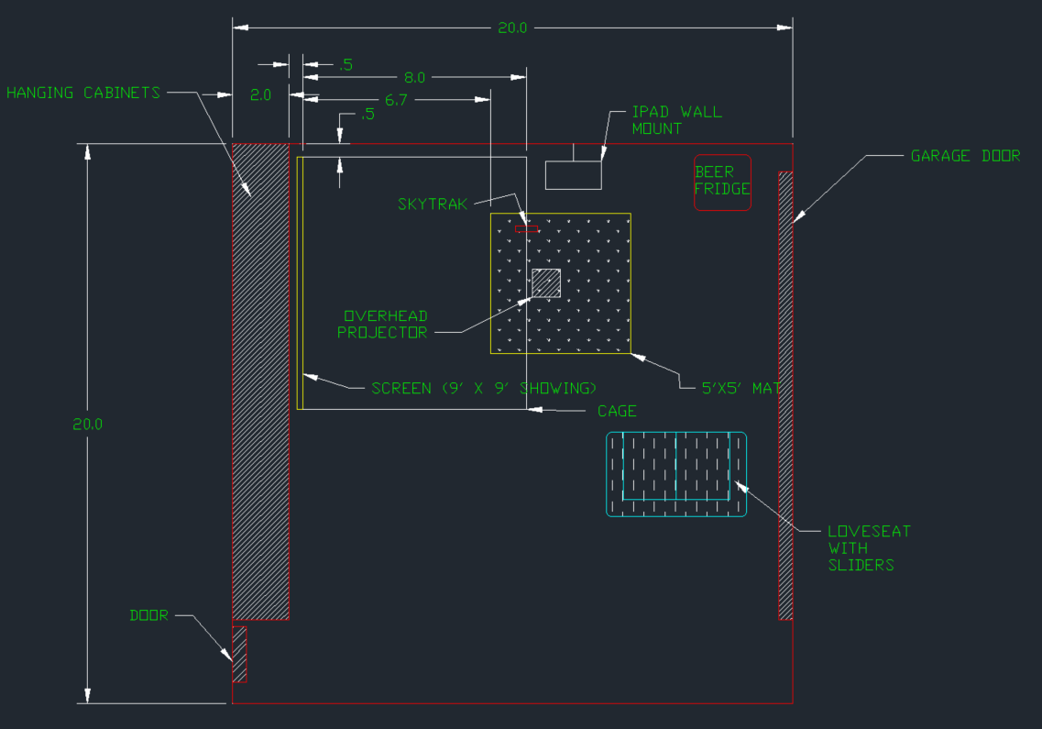Click the cyan loveseat outline
This screenshot has width=1042, height=729.
(x=676, y=474)
